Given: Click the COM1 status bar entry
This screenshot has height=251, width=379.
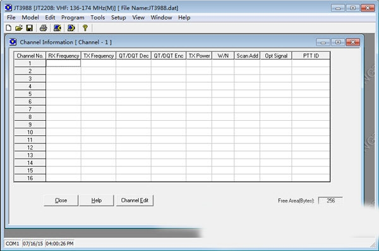Looking at the screenshot, I should point(13,243).
